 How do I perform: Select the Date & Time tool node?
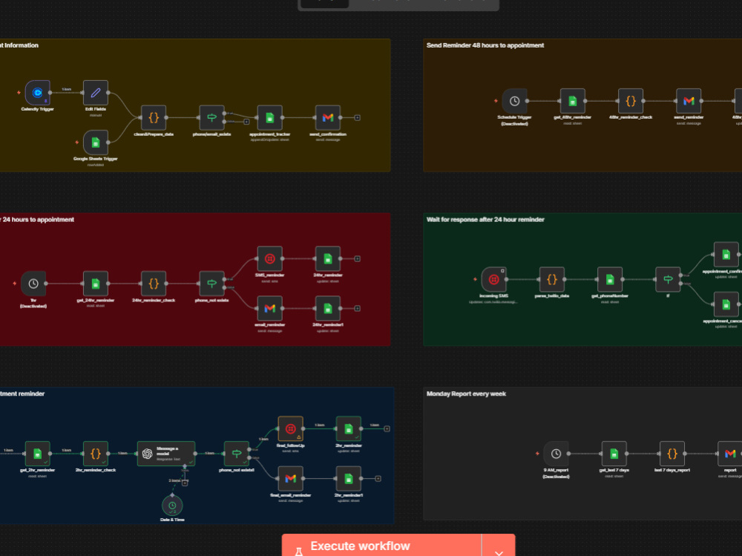point(172,506)
